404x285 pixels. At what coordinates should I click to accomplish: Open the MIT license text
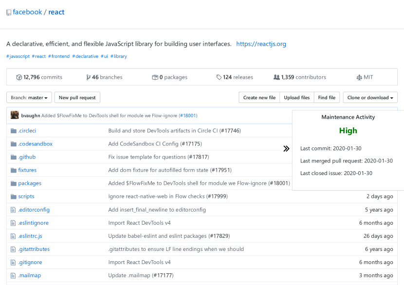point(368,77)
